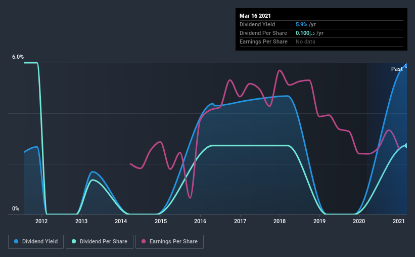Click the tooltip Dividend Yield row label

tap(257, 24)
